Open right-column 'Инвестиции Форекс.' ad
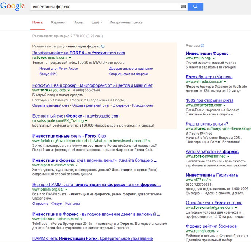This screenshot has height=242, width=251. 208,53
